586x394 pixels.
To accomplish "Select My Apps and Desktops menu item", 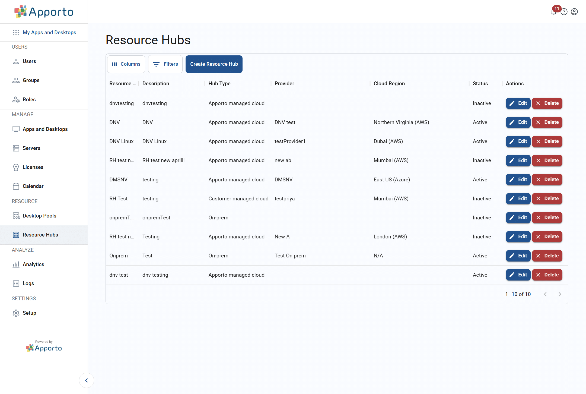I will point(49,32).
